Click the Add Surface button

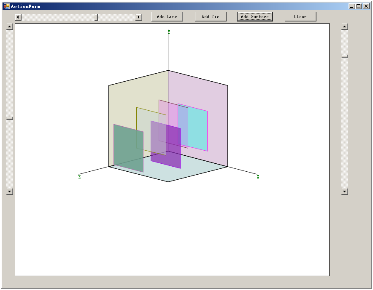pos(255,16)
